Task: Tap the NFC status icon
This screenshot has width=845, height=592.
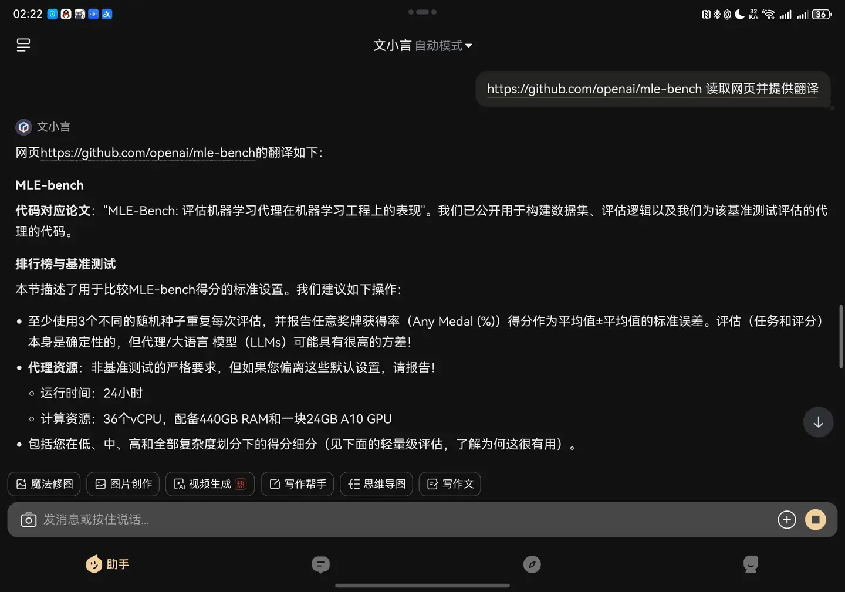Action: tap(706, 14)
